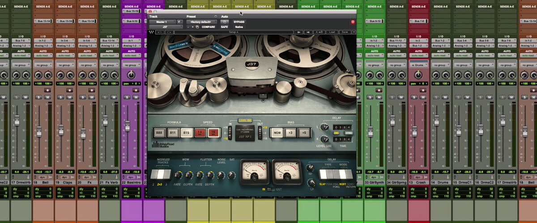Click the dyn button on Claps track
This screenshot has width=537, height=223.
pos(64,177)
